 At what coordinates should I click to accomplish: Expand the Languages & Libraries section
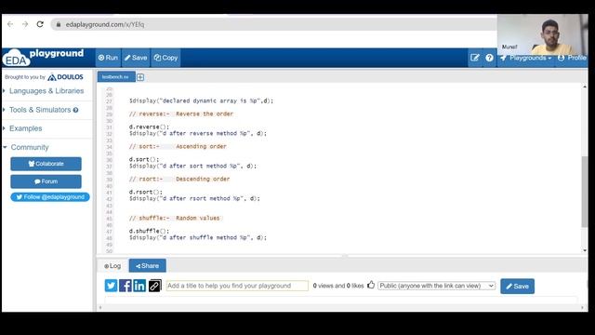tap(46, 91)
